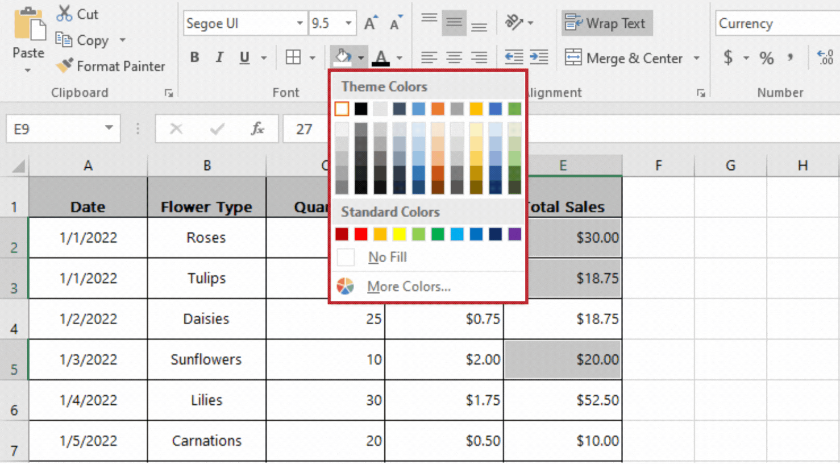
Task: Open the font name dropdown
Action: point(299,23)
